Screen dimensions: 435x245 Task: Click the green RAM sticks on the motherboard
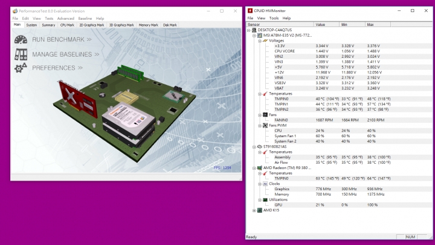click(130, 72)
